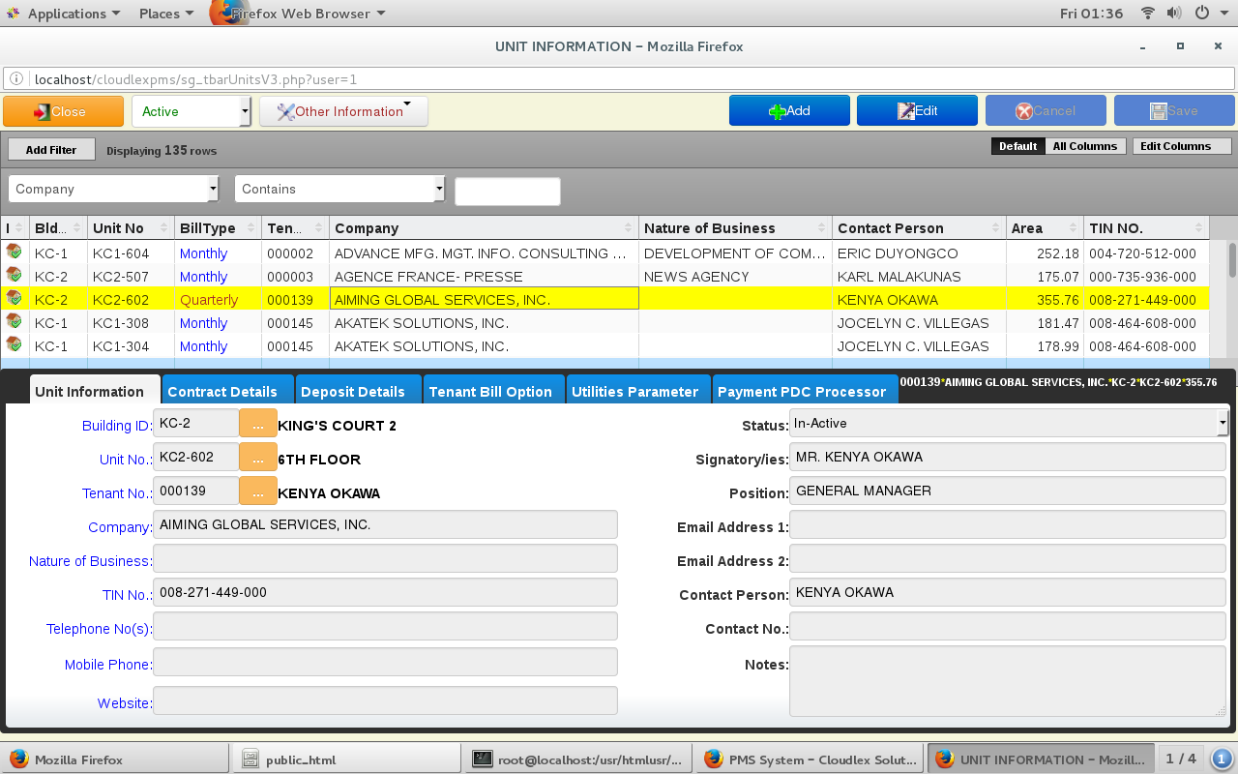The height and width of the screenshot is (774, 1238).
Task: Open the Utilities Parameter tab
Action: coord(635,391)
